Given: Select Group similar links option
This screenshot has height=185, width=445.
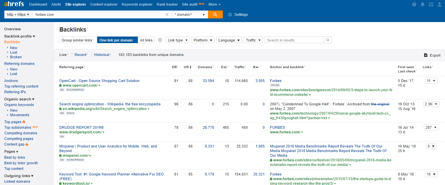Looking at the screenshot, I should 78,40.
